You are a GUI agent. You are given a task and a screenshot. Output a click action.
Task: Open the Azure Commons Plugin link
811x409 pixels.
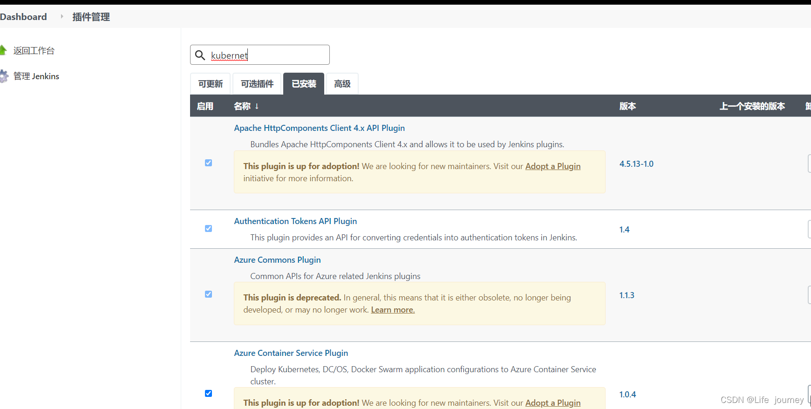[x=277, y=260]
